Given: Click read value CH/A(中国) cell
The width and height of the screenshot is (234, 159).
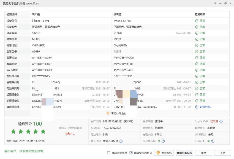Looking at the screenshot, I should click(120, 45).
